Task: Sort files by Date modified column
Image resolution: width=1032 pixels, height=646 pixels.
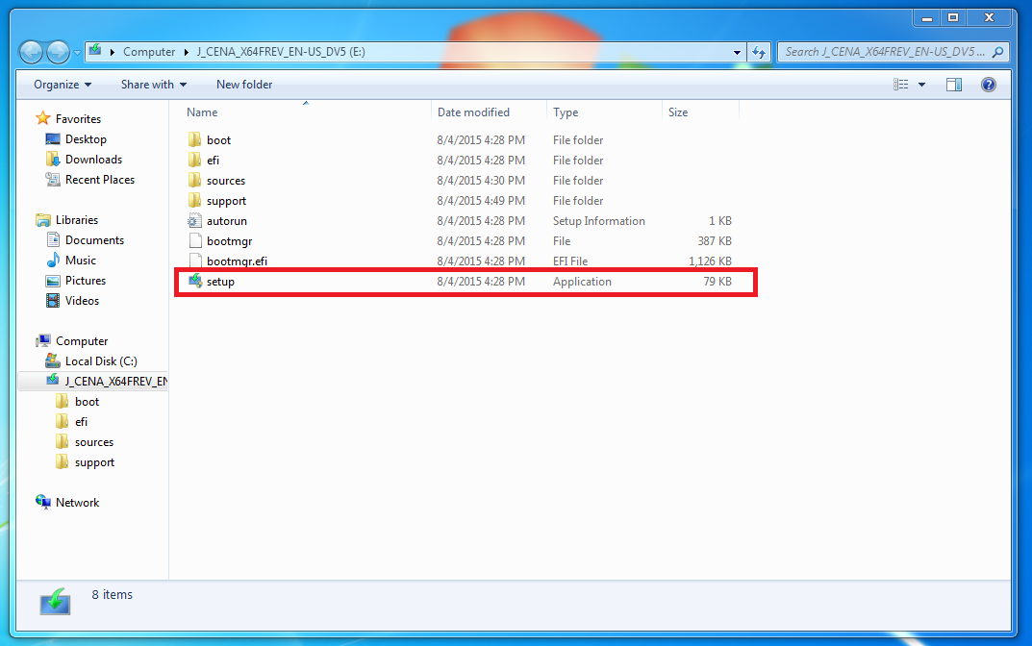Action: [x=473, y=112]
